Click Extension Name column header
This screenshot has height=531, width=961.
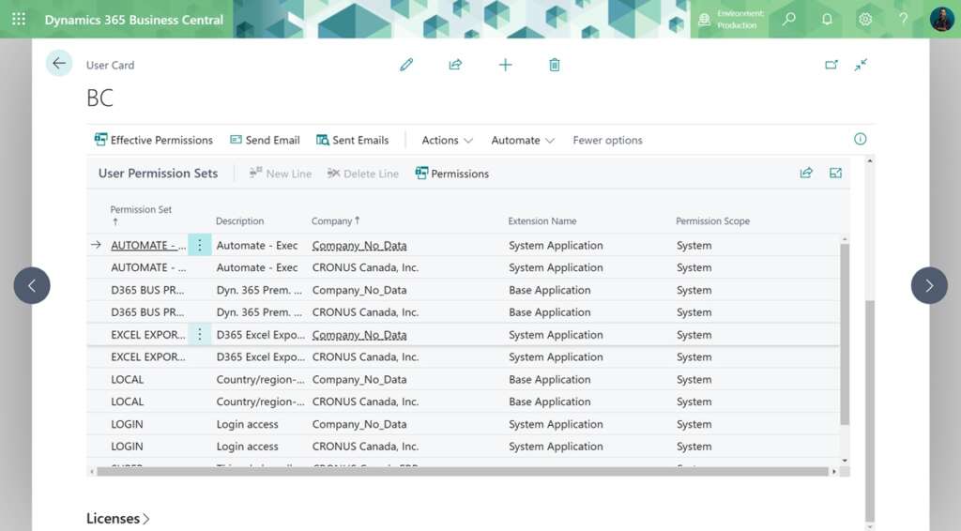[542, 220]
